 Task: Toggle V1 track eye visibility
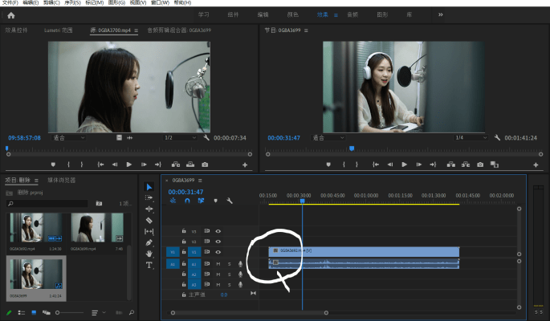coord(218,252)
